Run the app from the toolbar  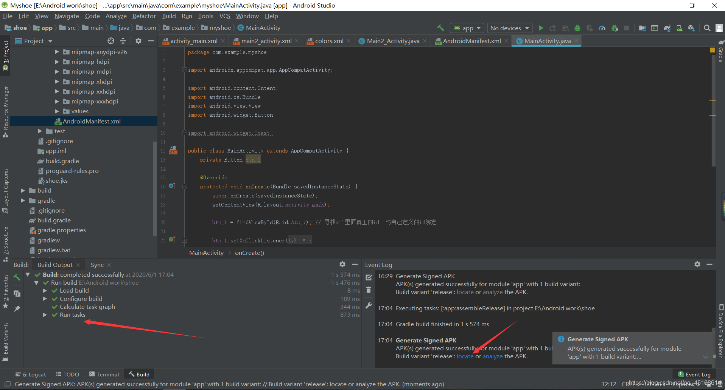click(x=541, y=28)
